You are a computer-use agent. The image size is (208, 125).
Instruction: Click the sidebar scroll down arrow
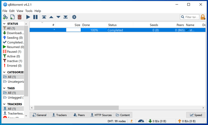[x=26, y=116]
